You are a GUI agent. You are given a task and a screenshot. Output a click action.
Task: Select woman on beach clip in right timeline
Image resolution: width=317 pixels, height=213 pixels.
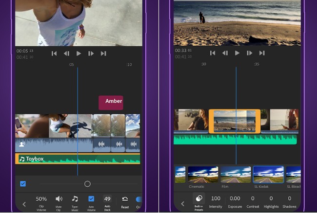click(191, 120)
